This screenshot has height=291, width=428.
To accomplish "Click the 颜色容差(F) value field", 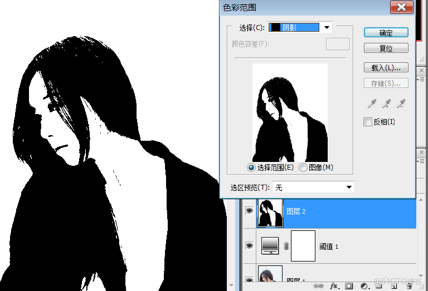I will [x=337, y=44].
